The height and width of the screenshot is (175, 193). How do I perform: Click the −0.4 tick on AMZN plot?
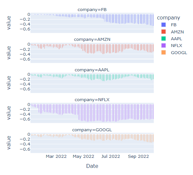(x=25, y=54)
